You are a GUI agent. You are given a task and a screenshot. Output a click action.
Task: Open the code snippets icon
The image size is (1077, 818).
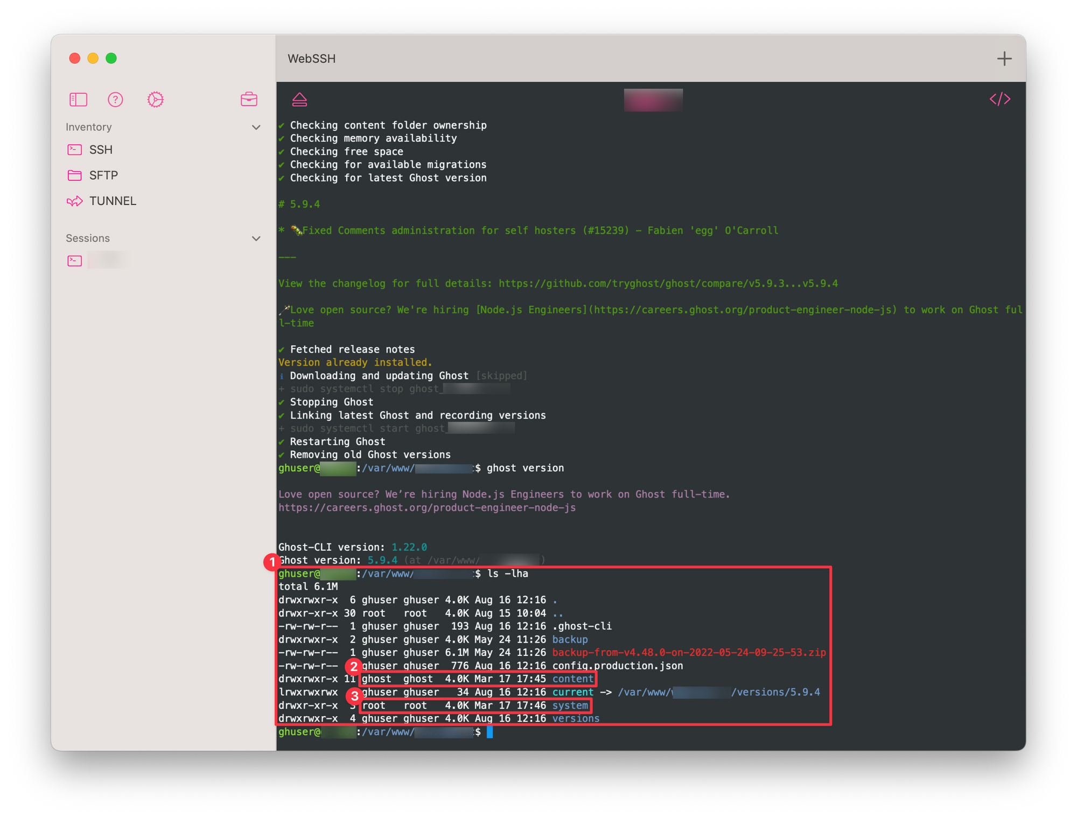click(x=999, y=100)
